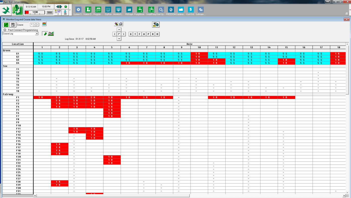Open the Course Log dropdown

tap(37, 34)
